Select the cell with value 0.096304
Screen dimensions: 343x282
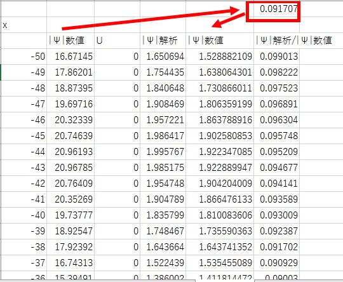click(x=276, y=120)
